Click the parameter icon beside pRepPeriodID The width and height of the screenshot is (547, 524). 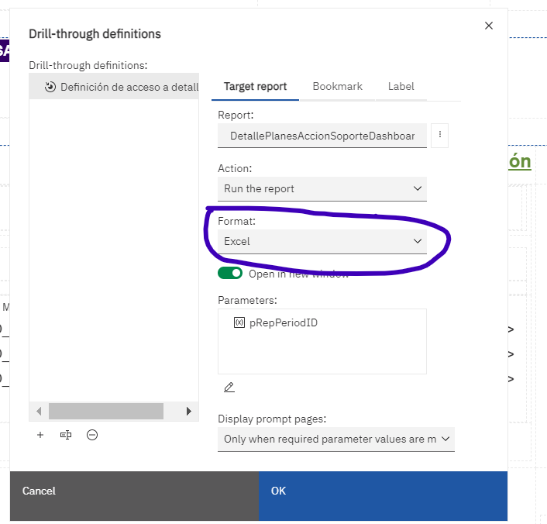click(239, 322)
